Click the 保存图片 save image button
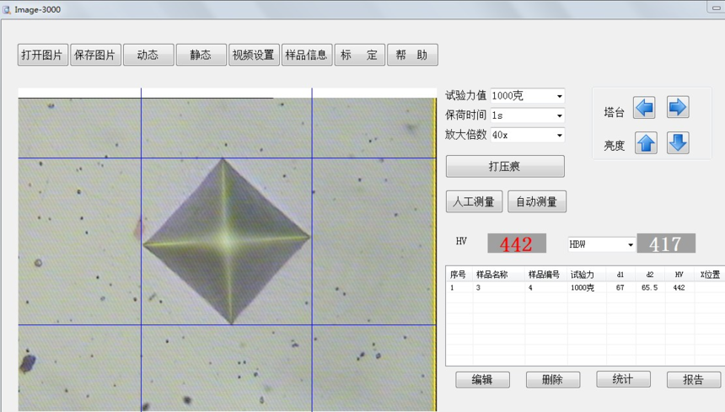 pyautogui.click(x=95, y=55)
